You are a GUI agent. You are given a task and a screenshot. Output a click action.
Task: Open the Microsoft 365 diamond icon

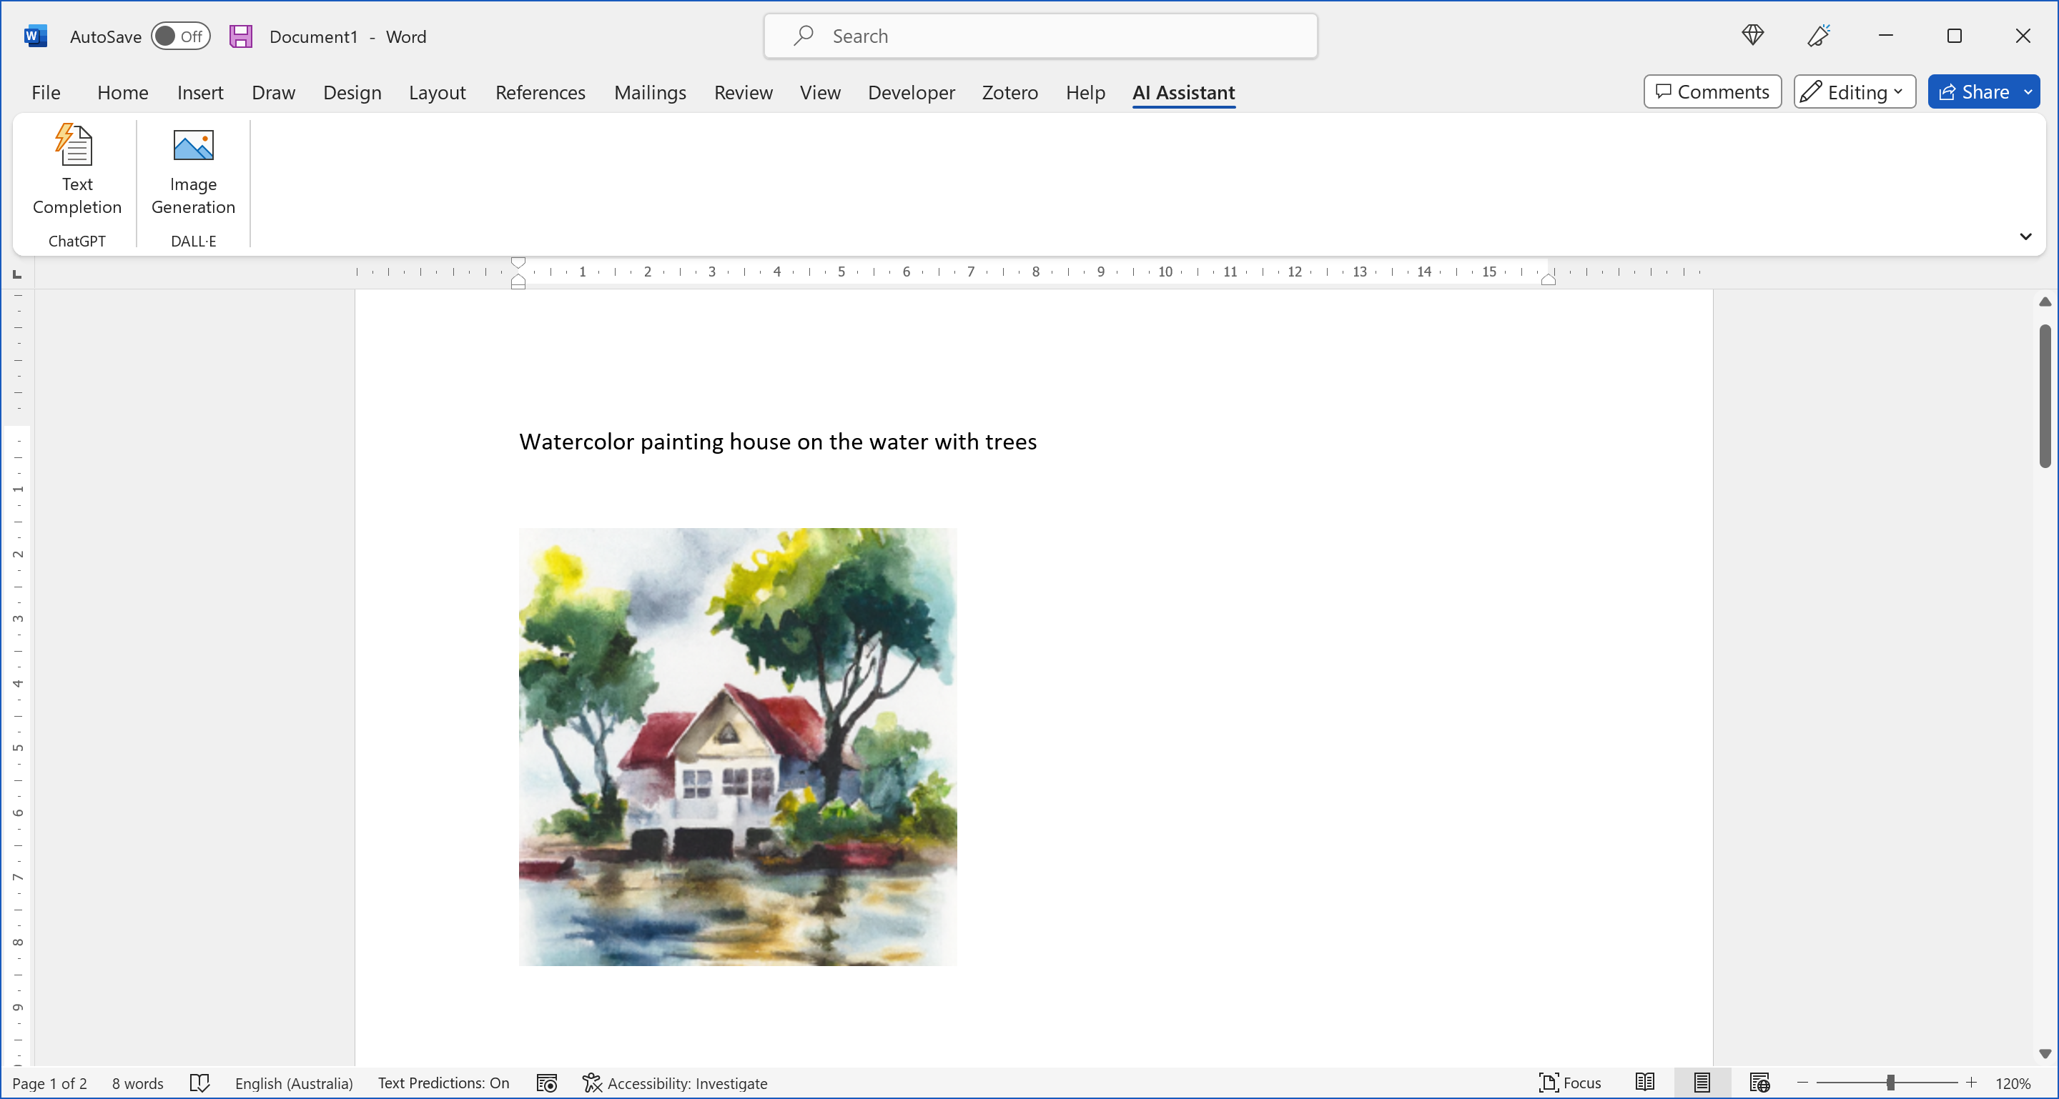coord(1752,36)
